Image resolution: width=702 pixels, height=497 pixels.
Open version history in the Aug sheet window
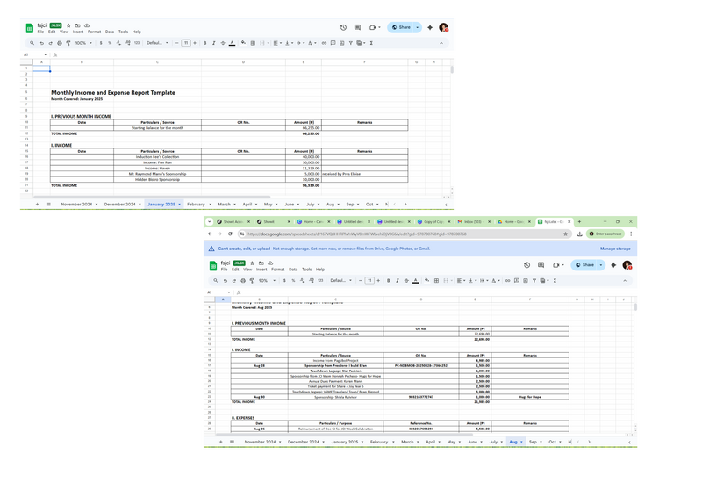526,265
